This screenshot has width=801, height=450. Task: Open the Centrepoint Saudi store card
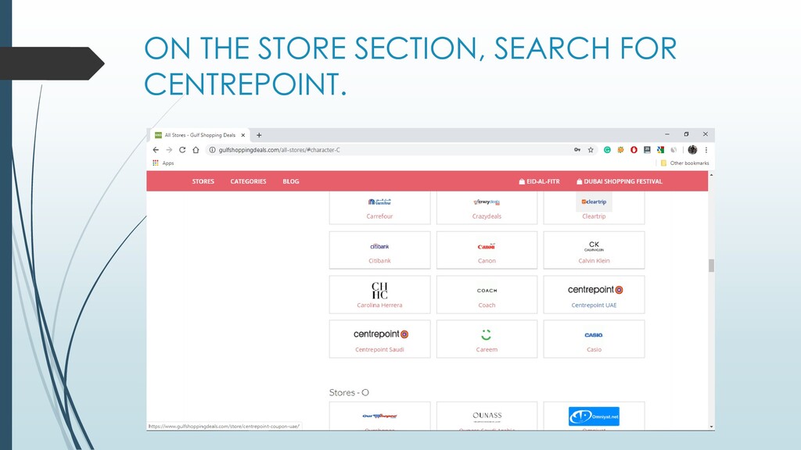point(379,339)
